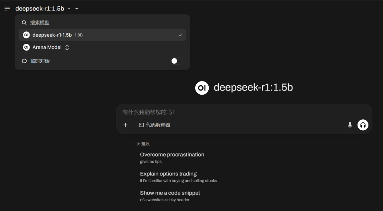Start voice call with the headphones button
Screen dimensions: 383x211
coord(363,125)
